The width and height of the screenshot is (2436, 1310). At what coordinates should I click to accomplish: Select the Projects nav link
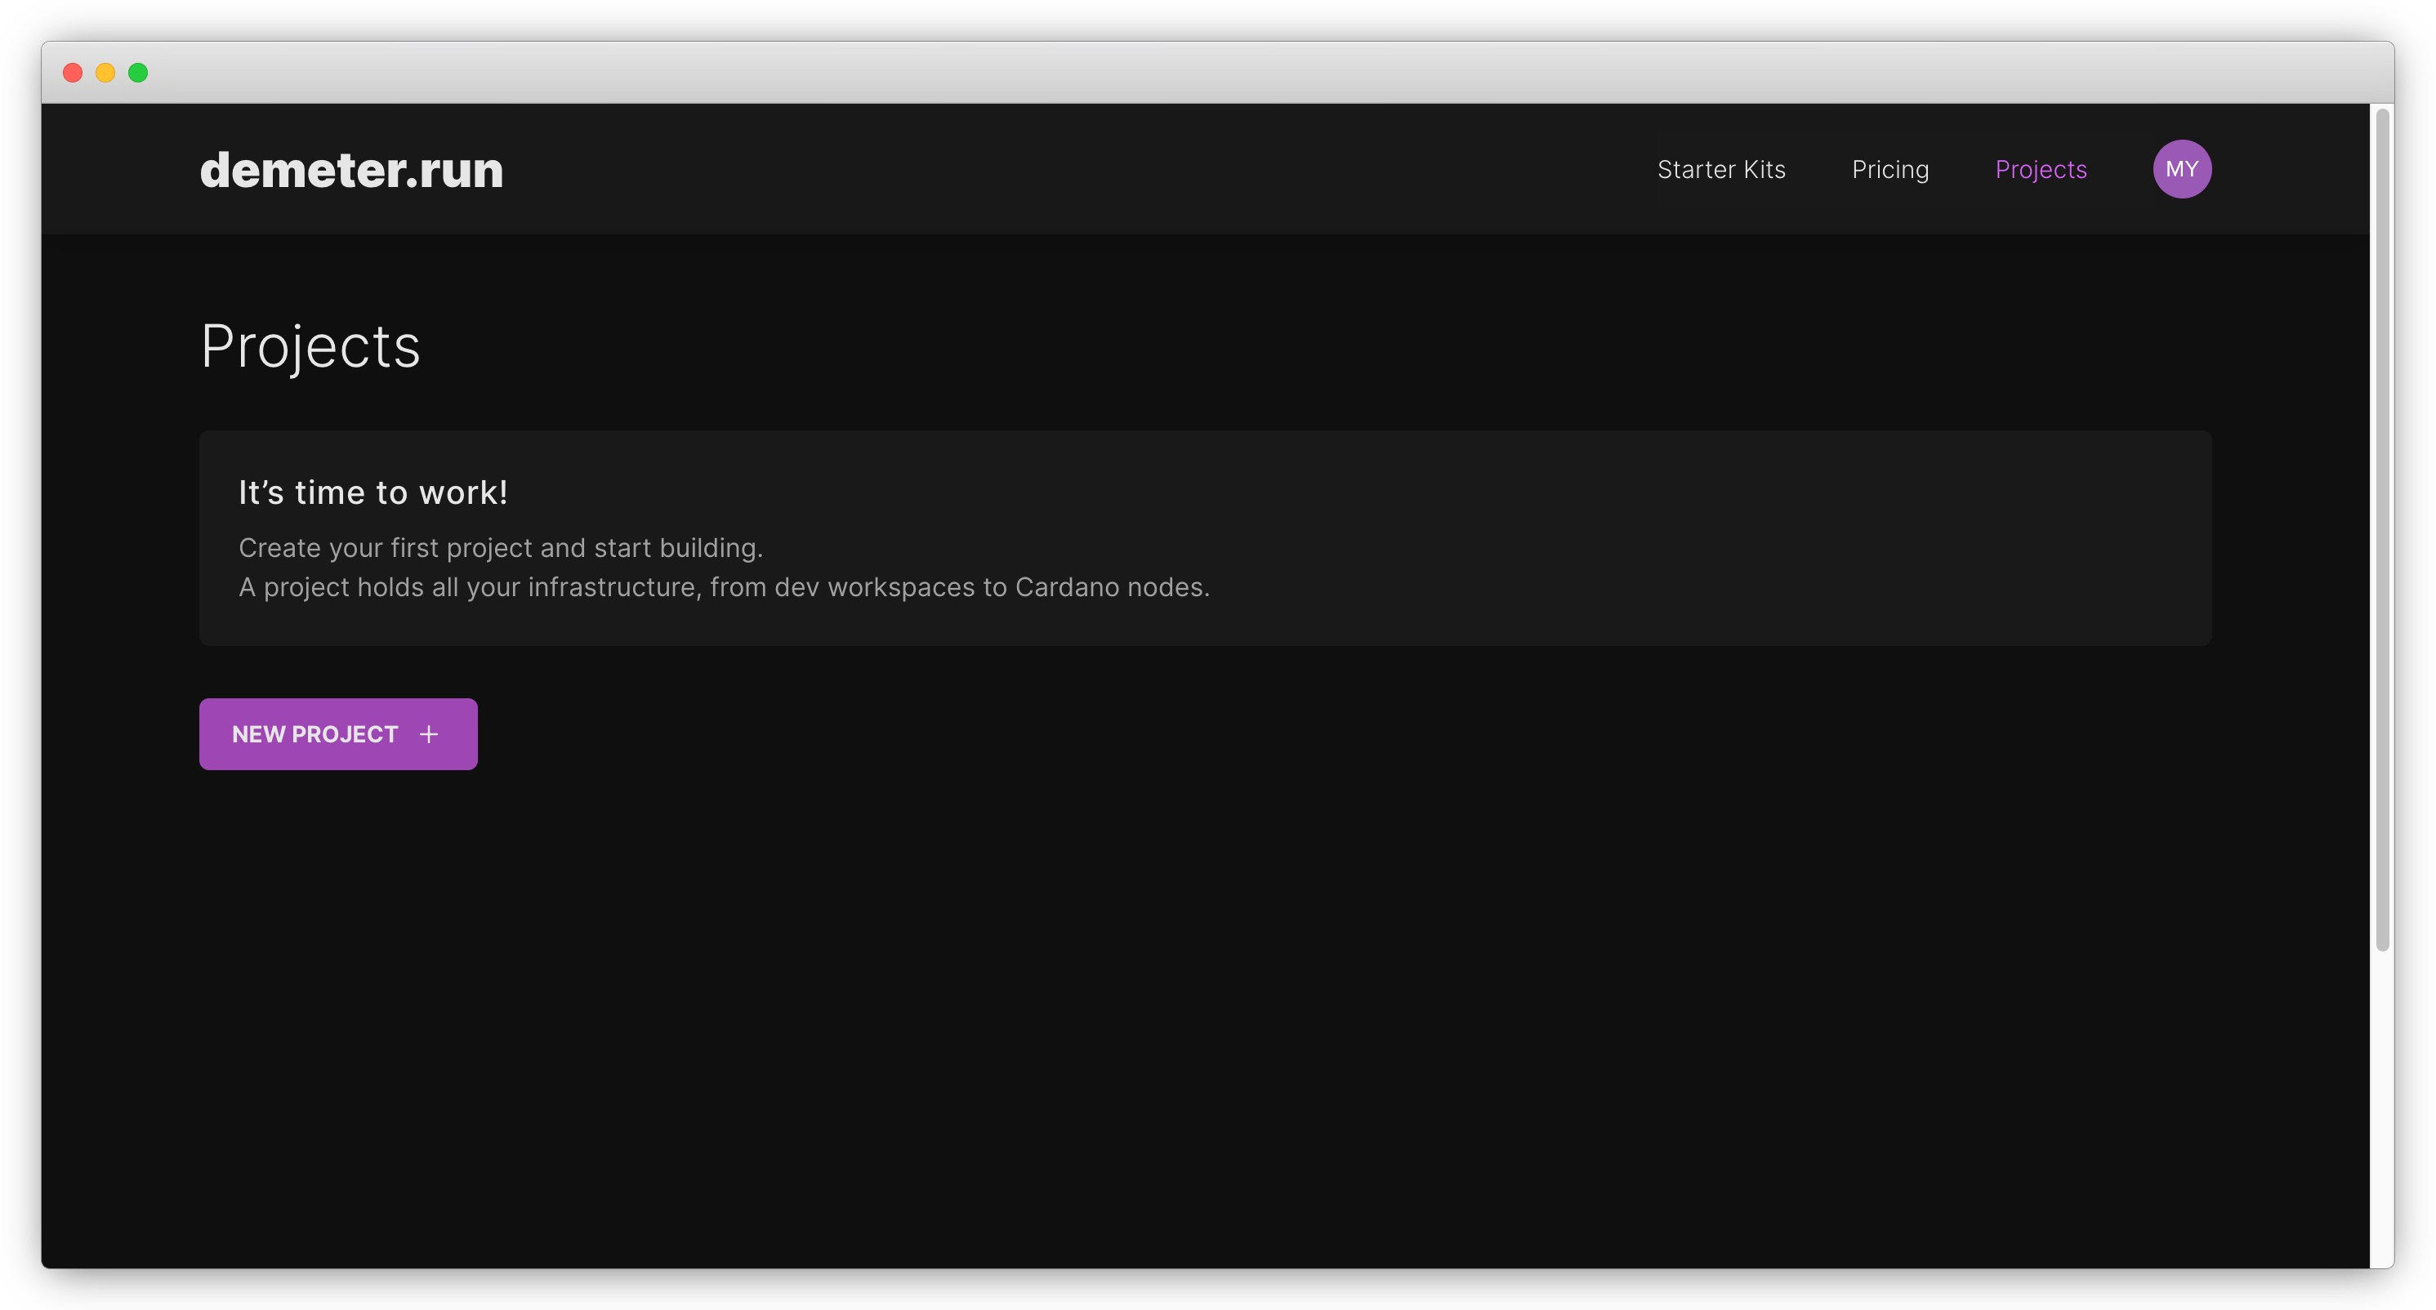[x=2040, y=170]
